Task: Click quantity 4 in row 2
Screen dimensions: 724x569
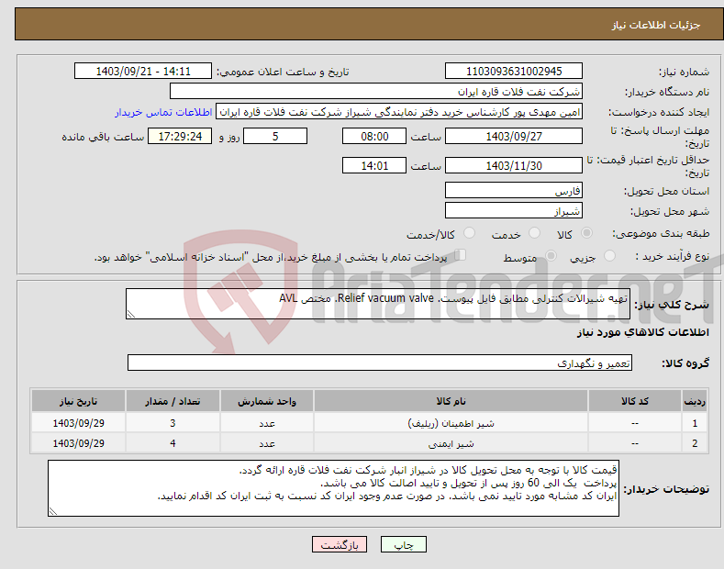Action: click(173, 443)
